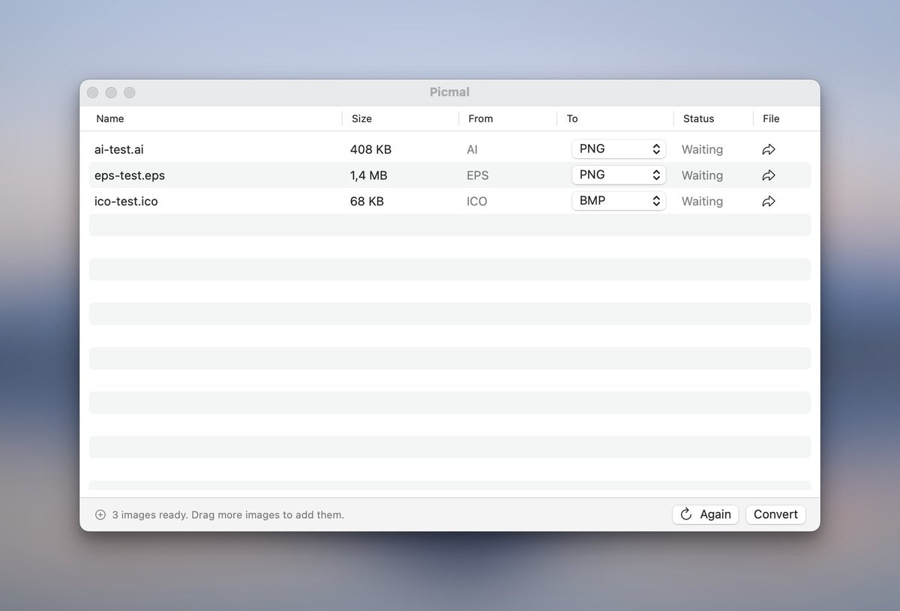Click the Waiting status of ico-test.ico
The image size is (900, 611).
(702, 201)
